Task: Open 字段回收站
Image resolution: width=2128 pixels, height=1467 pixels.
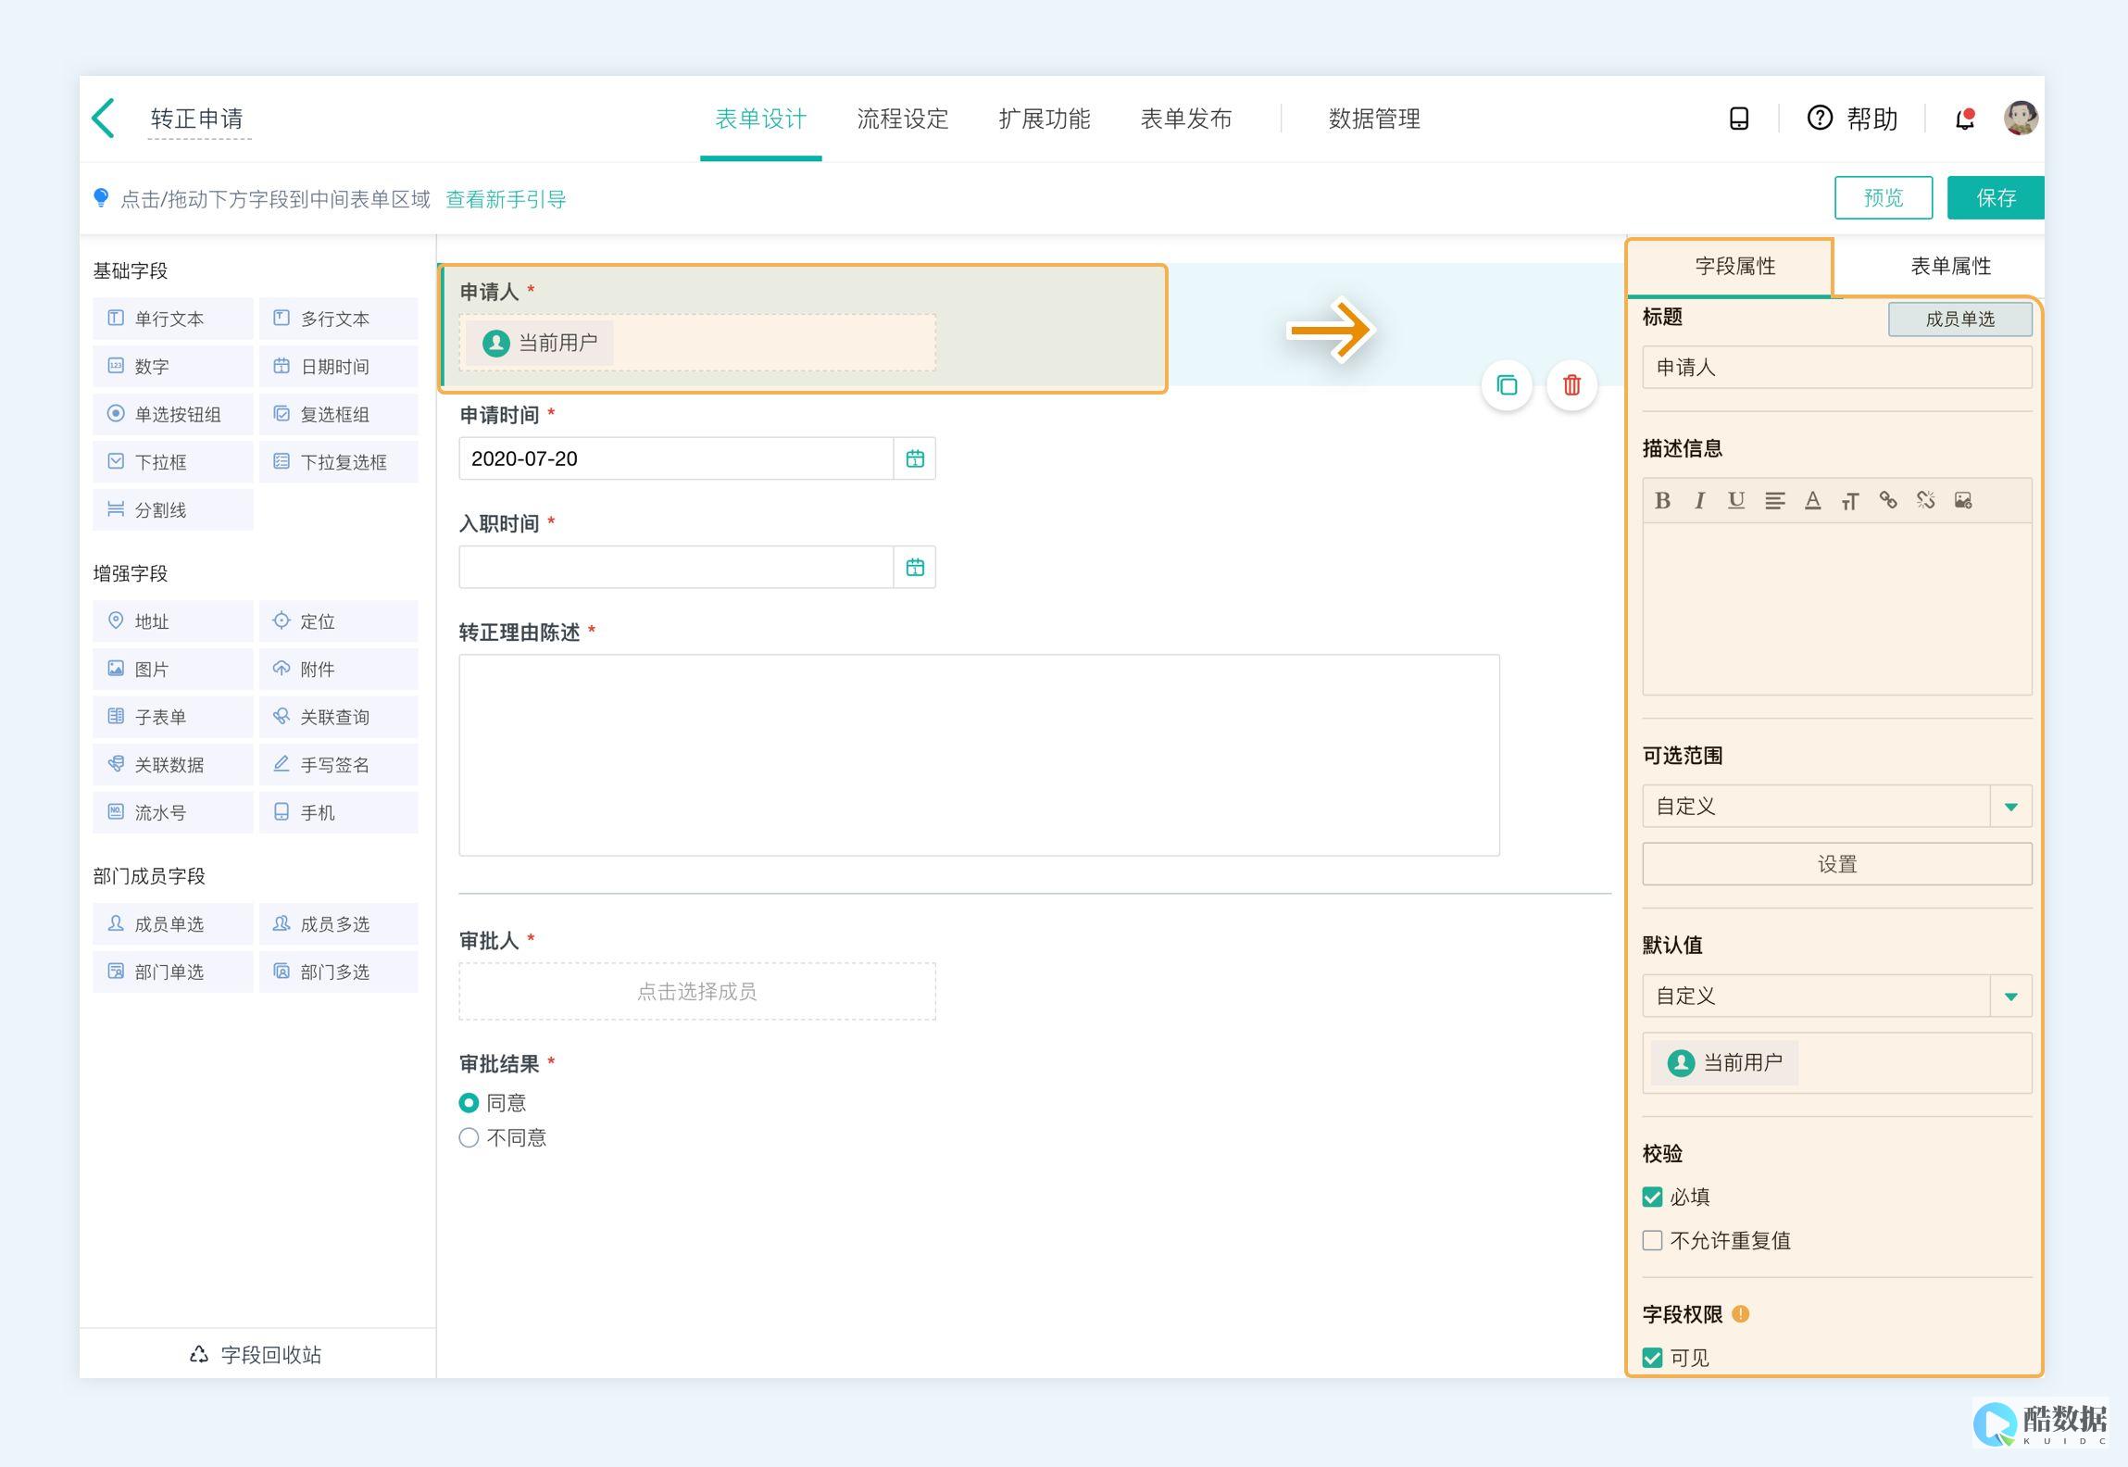Action: 257,1354
